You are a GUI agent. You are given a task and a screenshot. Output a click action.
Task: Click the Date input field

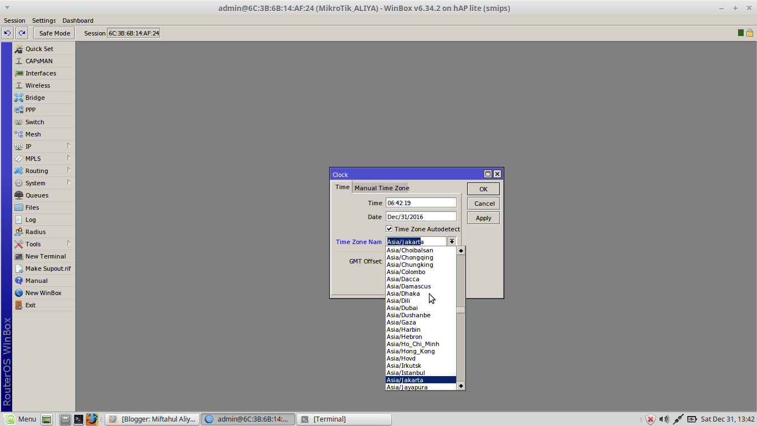coord(421,217)
